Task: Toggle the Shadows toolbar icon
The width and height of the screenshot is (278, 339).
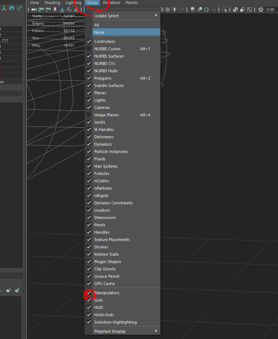Action: pos(182,10)
